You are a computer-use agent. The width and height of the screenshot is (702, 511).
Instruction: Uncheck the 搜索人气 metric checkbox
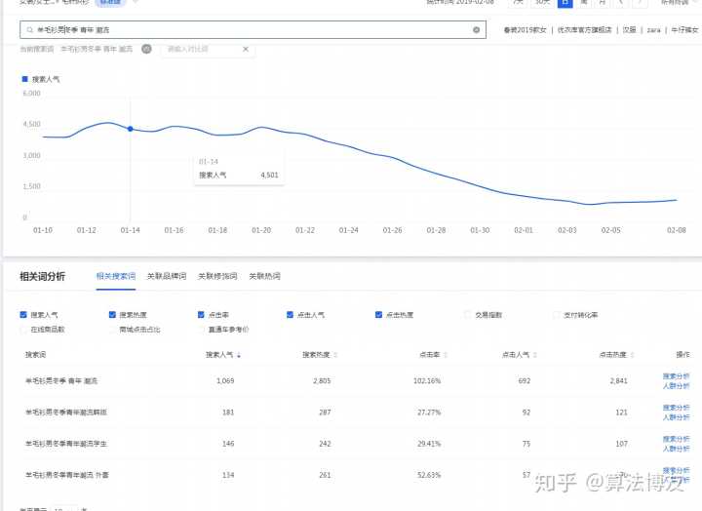(23, 315)
